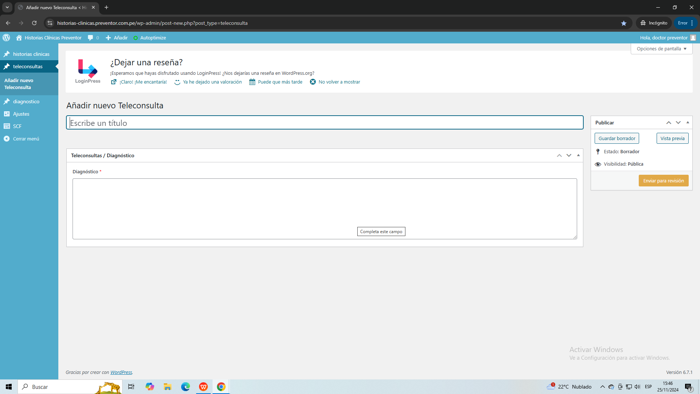The width and height of the screenshot is (700, 394).
Task: Click the browser Error menu button
Action: [686, 23]
